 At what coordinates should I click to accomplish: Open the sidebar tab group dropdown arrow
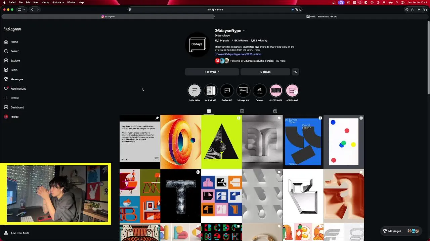tap(24, 9)
